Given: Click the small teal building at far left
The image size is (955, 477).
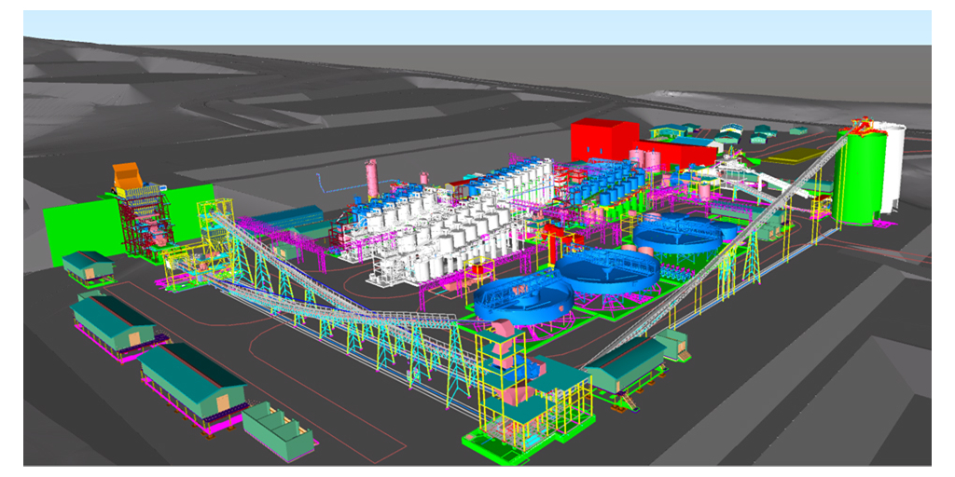Looking at the screenshot, I should pyautogui.click(x=86, y=265).
